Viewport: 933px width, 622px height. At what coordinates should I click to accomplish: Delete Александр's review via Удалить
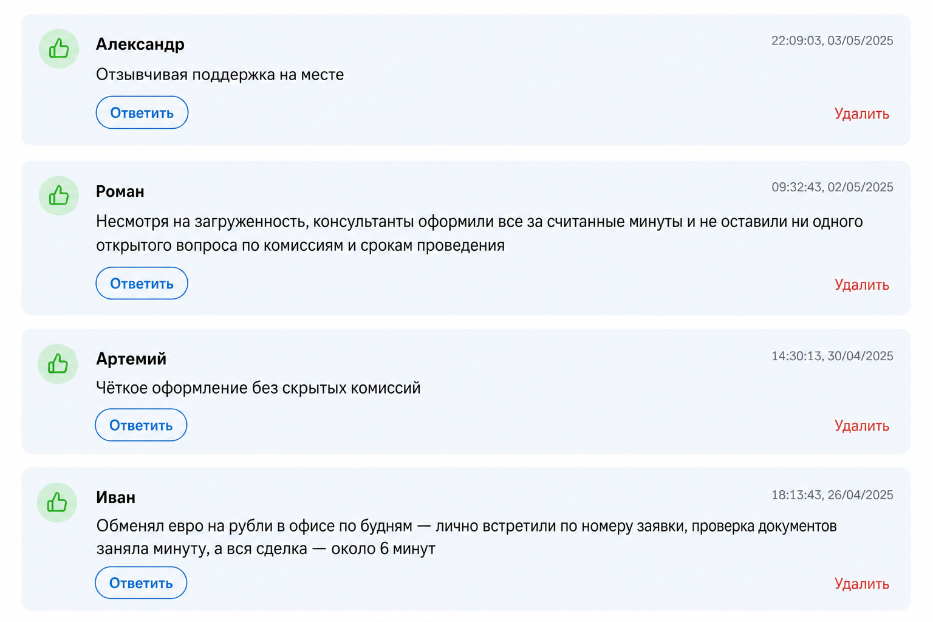[x=861, y=114]
